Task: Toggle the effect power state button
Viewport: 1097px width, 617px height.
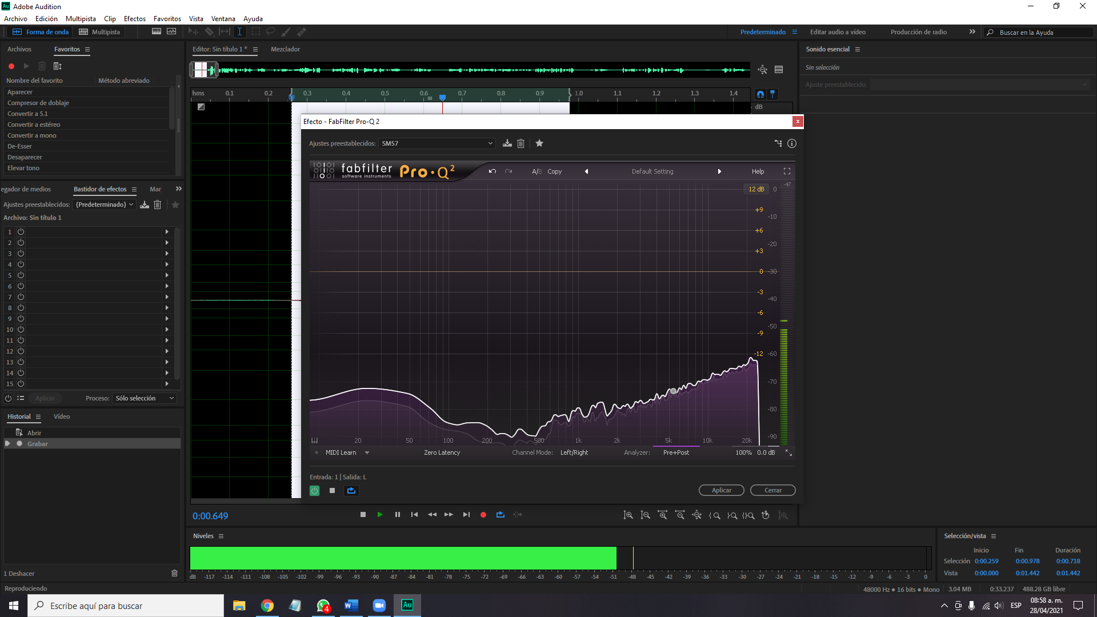Action: click(314, 491)
